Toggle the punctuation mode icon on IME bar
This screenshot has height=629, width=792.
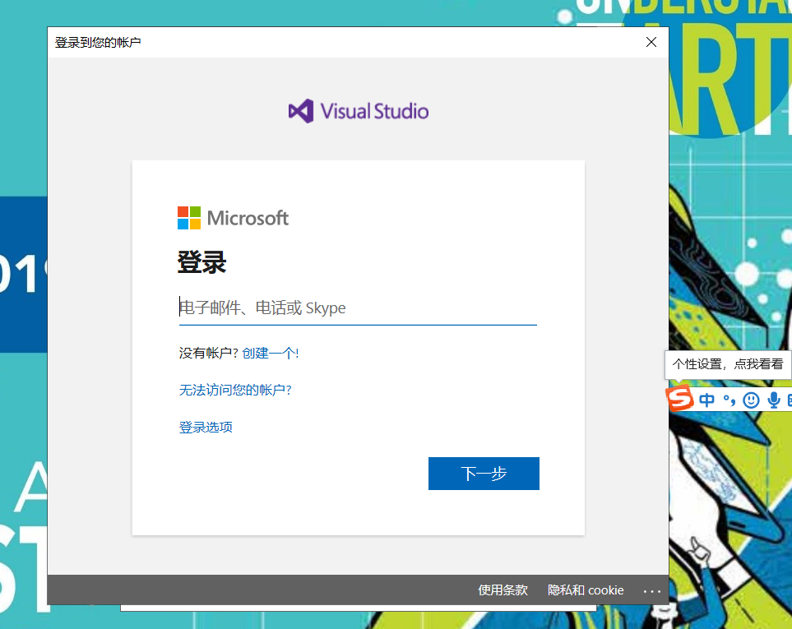729,400
